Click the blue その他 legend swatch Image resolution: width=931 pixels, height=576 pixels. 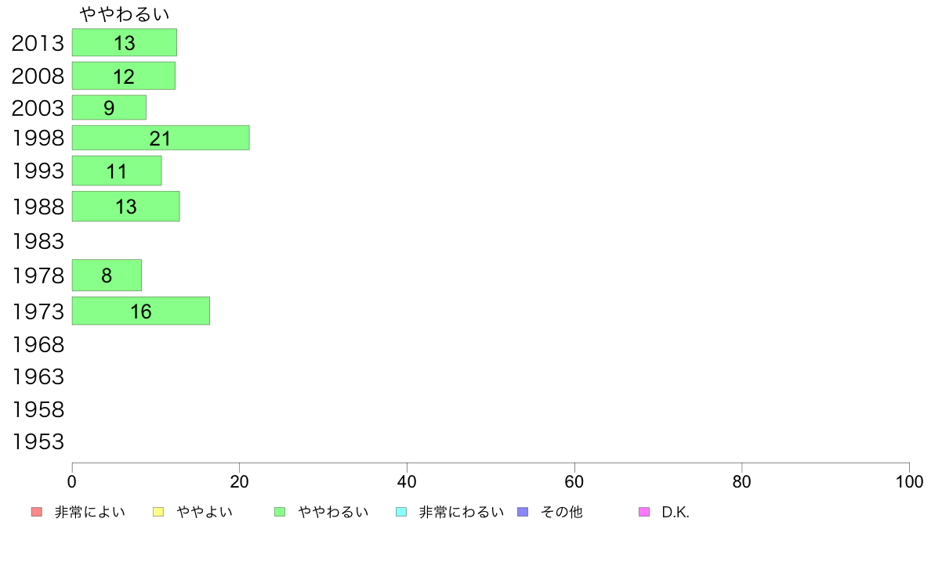[x=523, y=512]
